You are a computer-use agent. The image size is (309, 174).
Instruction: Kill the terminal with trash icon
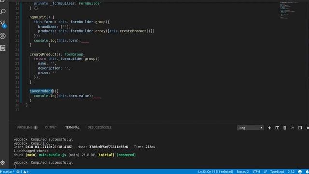pyautogui.click(x=285, y=128)
